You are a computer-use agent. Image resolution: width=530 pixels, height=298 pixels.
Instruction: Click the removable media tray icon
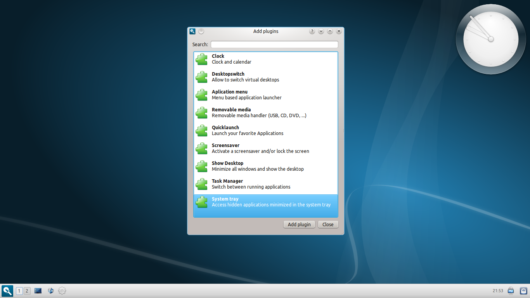(x=511, y=291)
